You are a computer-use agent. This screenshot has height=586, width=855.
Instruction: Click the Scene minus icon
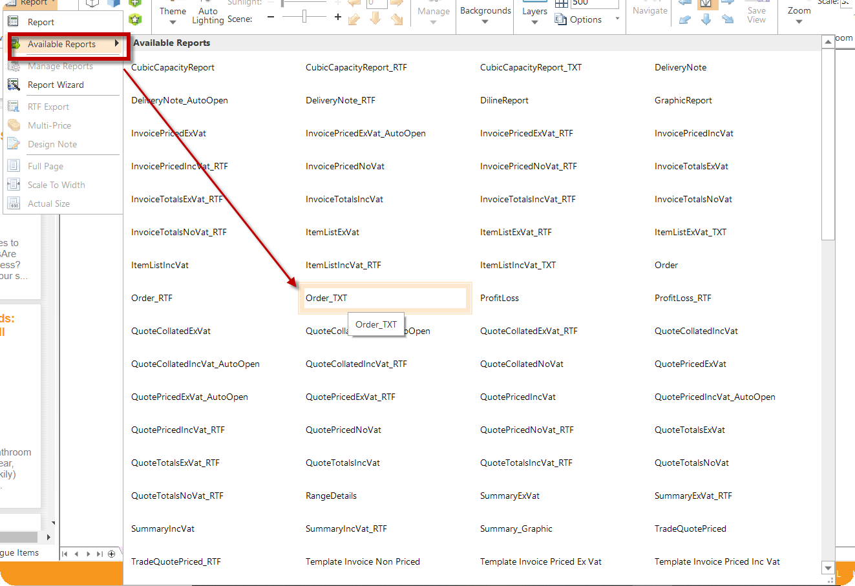coord(271,17)
